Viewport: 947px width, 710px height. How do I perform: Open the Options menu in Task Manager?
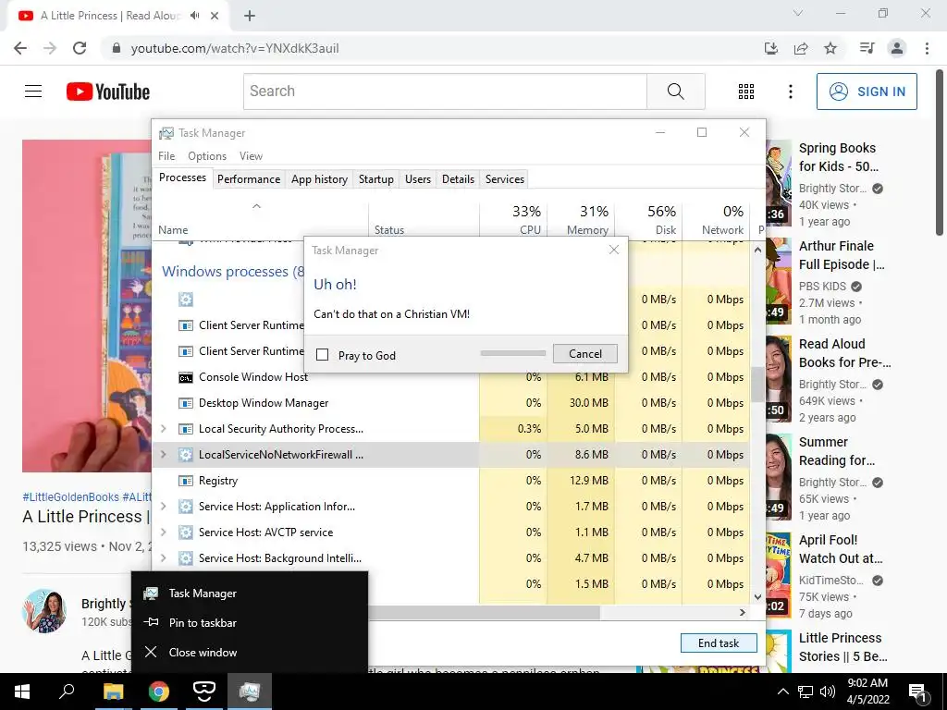(207, 155)
